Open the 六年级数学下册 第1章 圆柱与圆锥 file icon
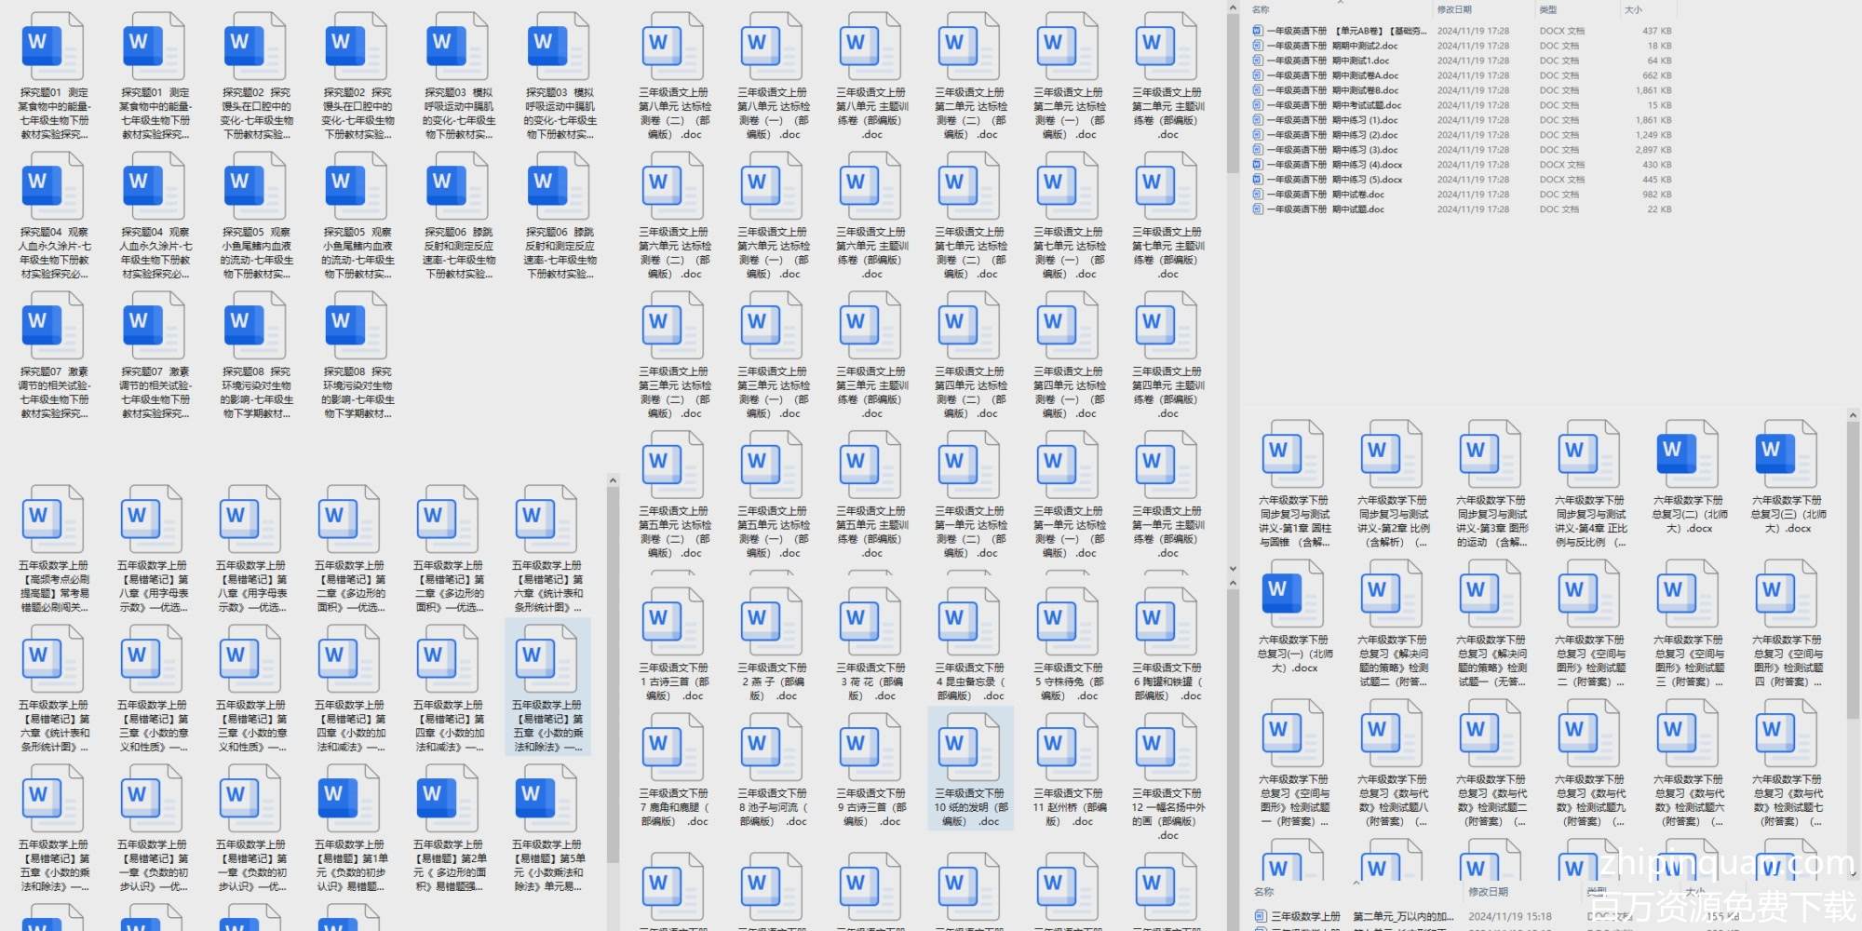 click(1293, 454)
